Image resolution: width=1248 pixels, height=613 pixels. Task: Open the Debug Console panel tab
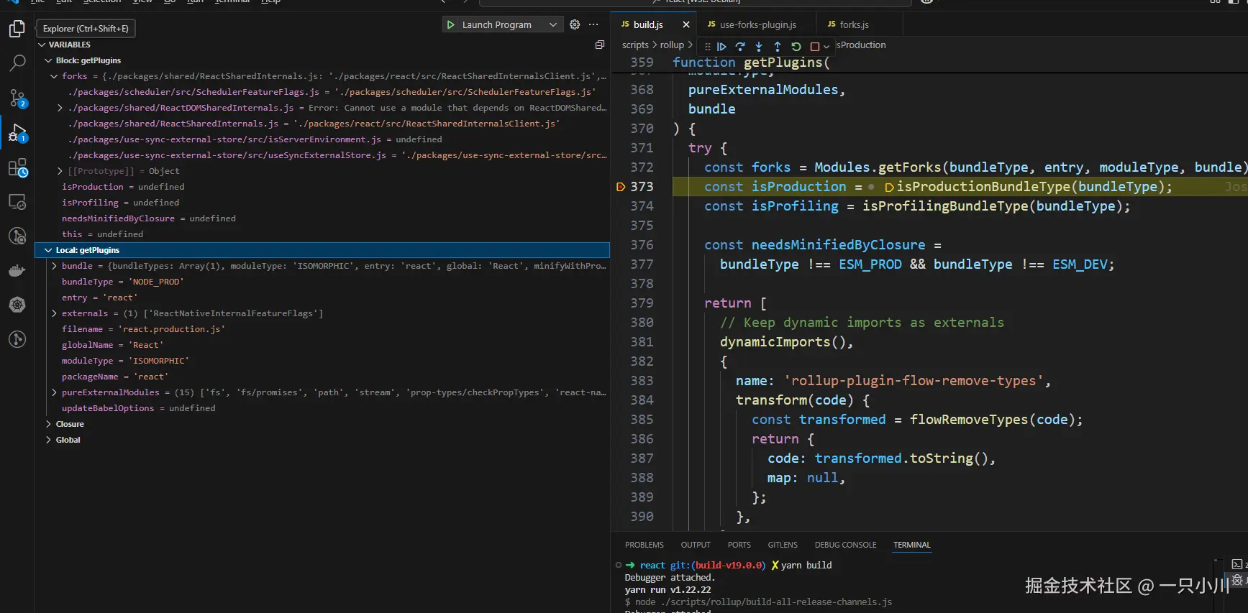coord(845,545)
